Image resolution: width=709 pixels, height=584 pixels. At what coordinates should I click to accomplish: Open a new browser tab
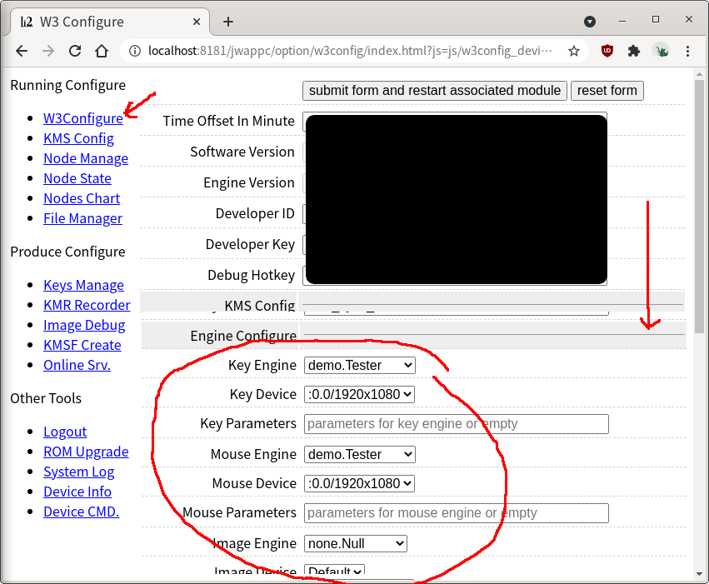[x=228, y=22]
